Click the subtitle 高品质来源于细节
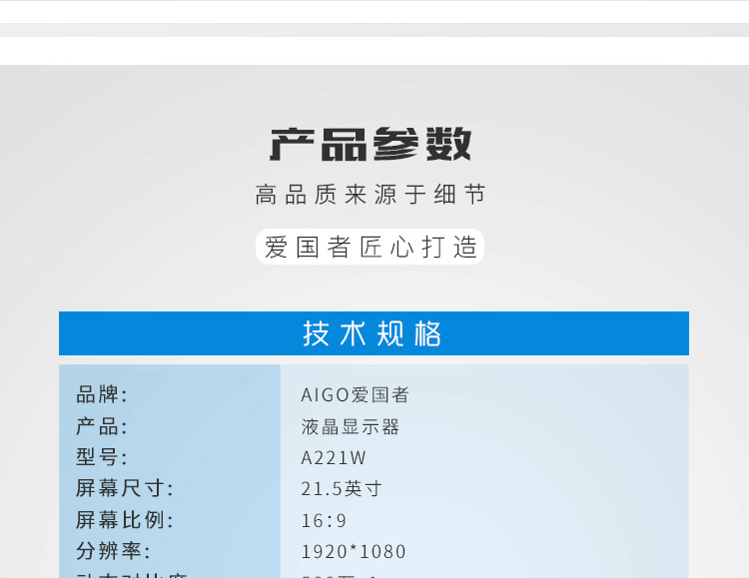 [371, 195]
